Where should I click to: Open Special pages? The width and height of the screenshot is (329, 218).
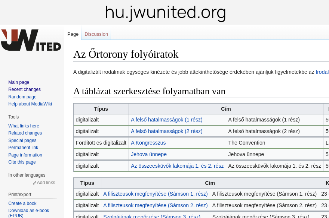[x=22, y=140]
